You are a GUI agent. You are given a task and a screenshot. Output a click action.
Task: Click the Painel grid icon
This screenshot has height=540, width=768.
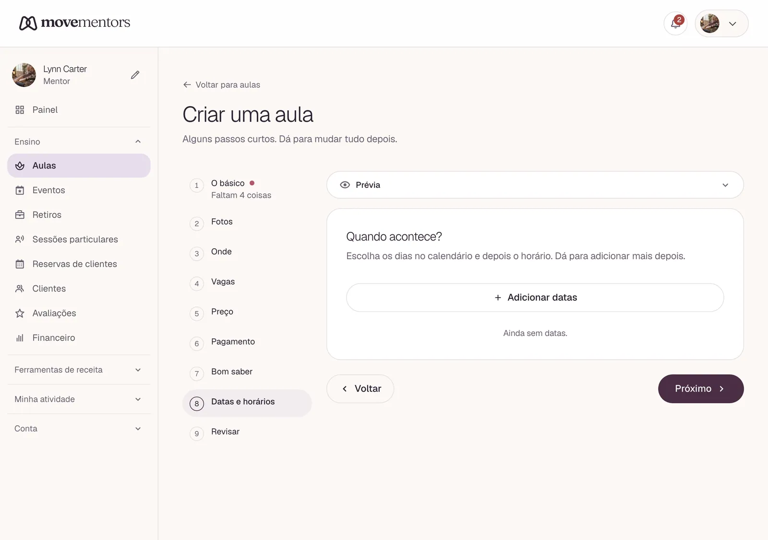tap(20, 110)
